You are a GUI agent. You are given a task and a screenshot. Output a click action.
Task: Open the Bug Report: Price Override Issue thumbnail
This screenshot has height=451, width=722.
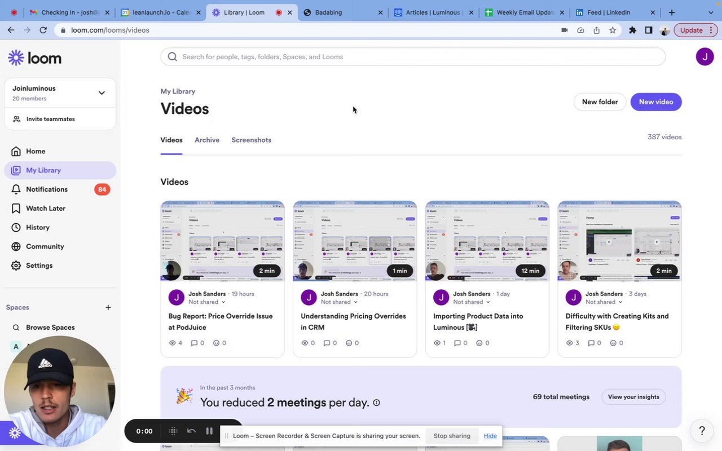(x=222, y=241)
